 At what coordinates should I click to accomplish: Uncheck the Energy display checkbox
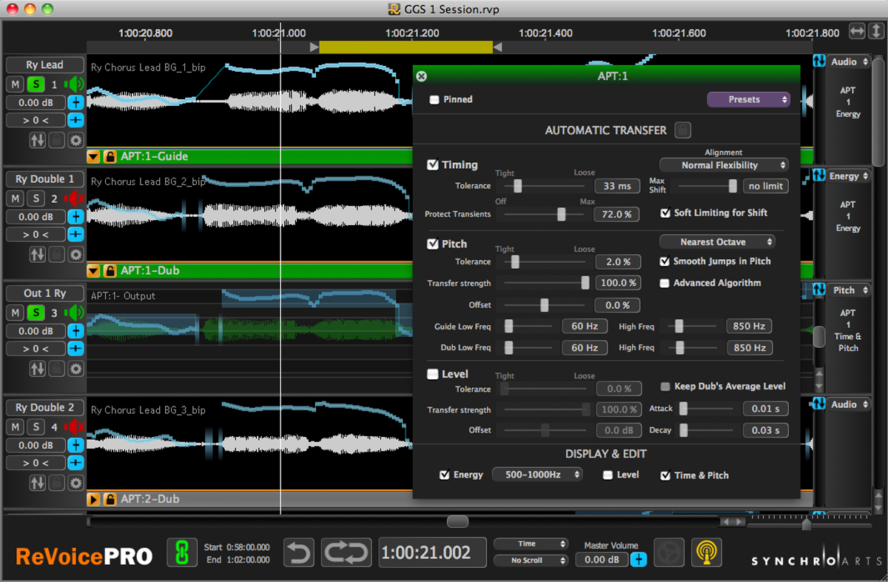[444, 475]
